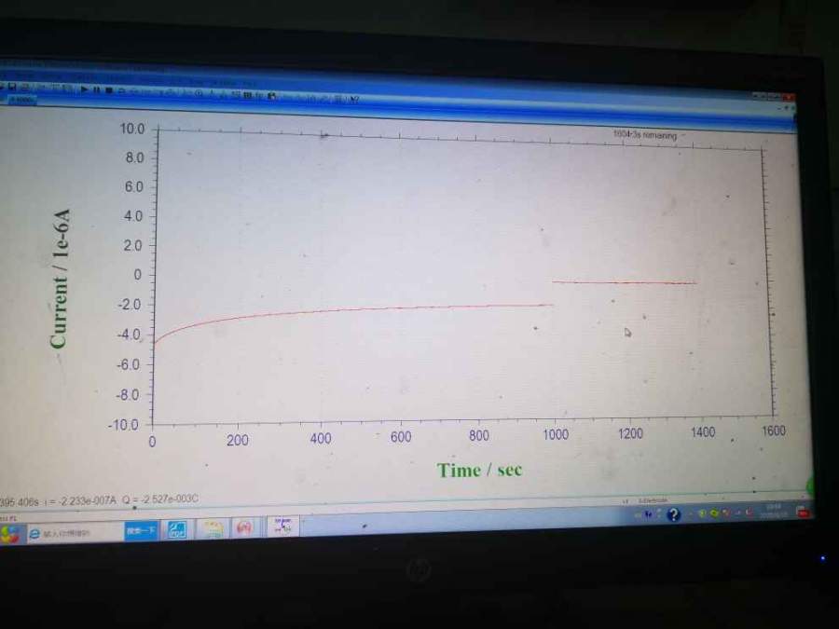Open the Windows Start orb
Viewport: 839px width, 629px height.
point(9,534)
